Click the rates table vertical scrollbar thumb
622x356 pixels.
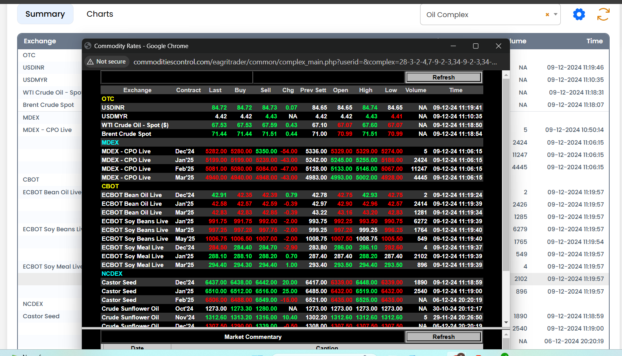tap(506, 175)
